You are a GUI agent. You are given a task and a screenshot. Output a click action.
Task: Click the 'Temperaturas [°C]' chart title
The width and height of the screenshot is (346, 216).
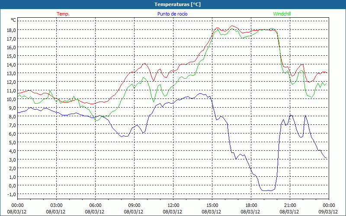[x=177, y=4]
